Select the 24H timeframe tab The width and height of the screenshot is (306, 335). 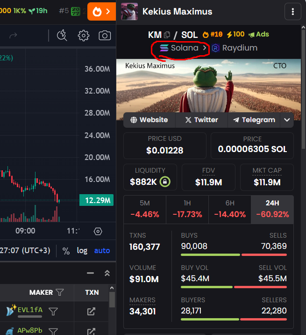tap(272, 210)
